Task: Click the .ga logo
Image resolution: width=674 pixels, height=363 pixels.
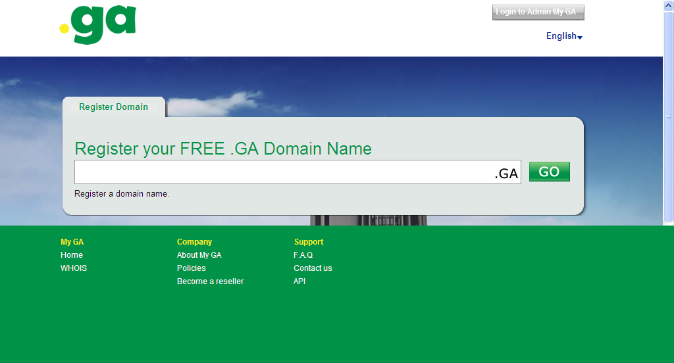Action: [x=98, y=24]
